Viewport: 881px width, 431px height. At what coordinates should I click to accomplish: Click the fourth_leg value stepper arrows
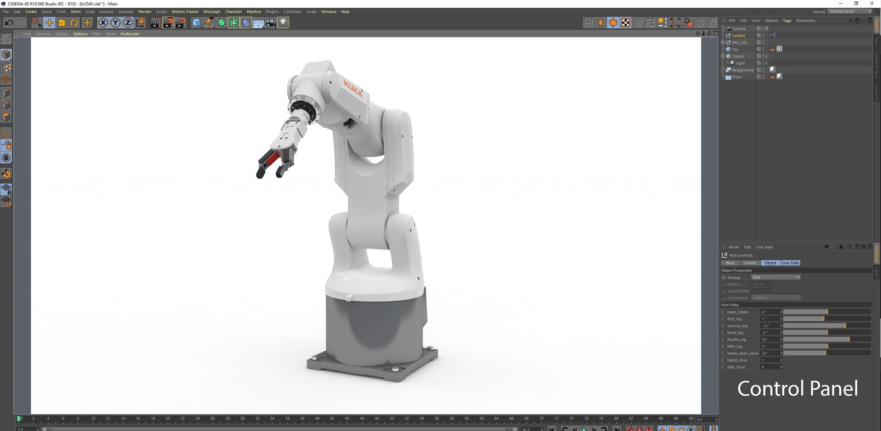[781, 339]
